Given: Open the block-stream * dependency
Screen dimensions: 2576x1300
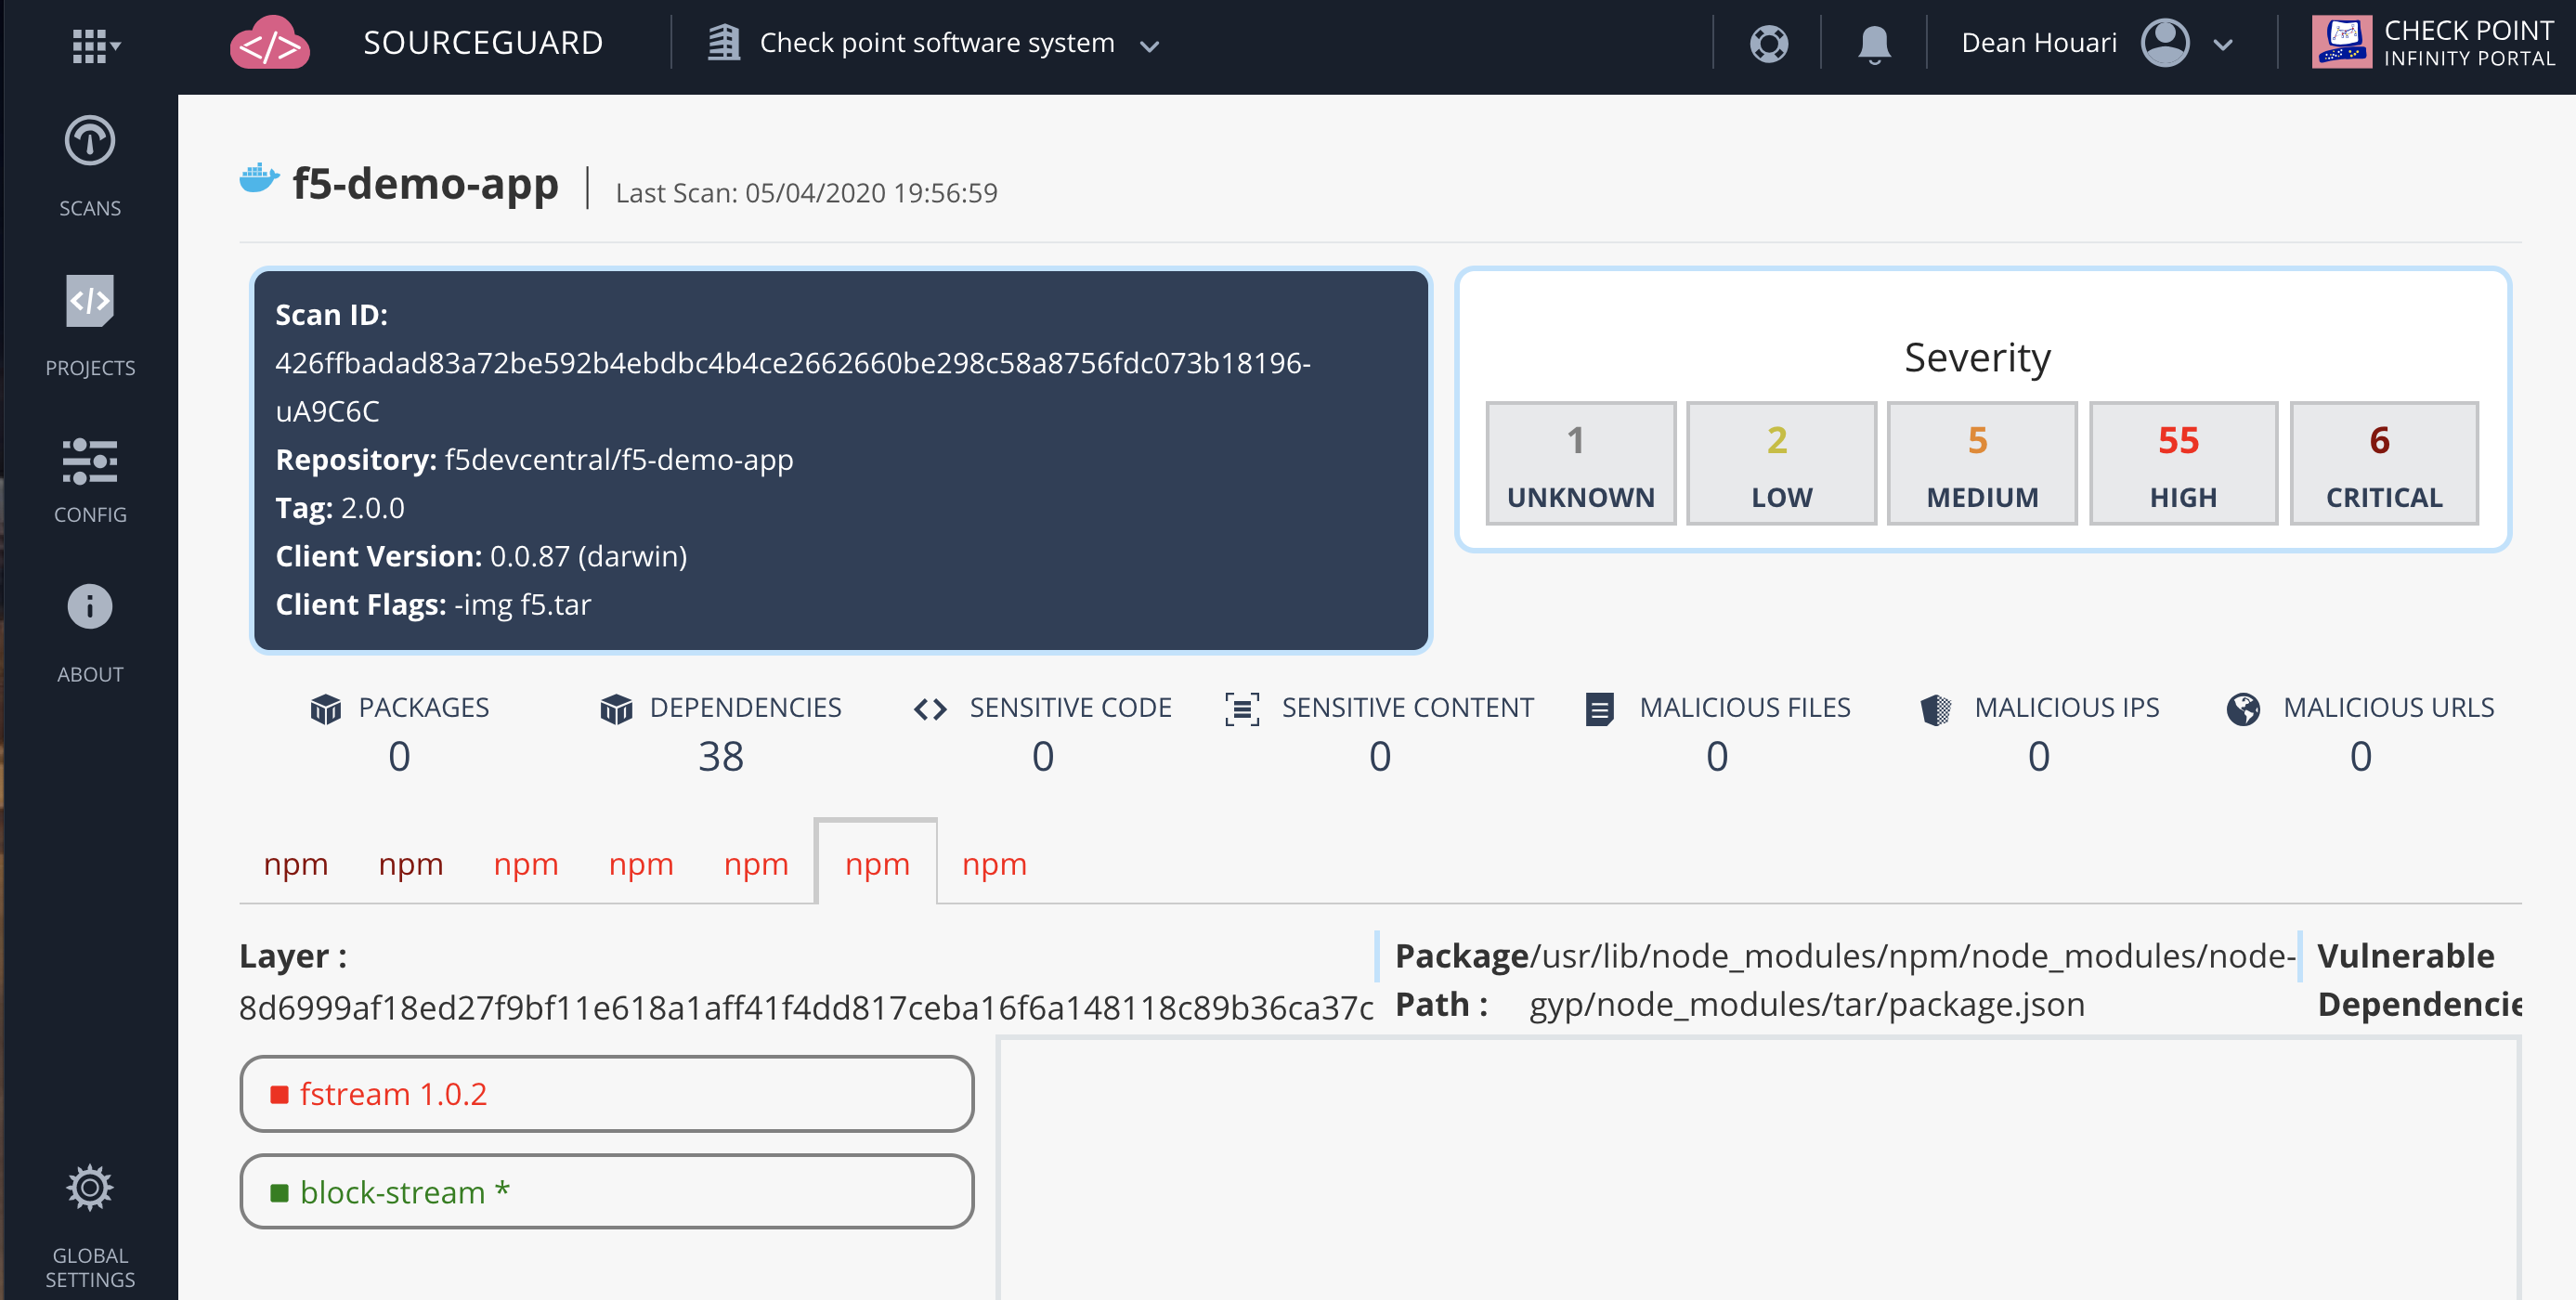Looking at the screenshot, I should (x=607, y=1192).
